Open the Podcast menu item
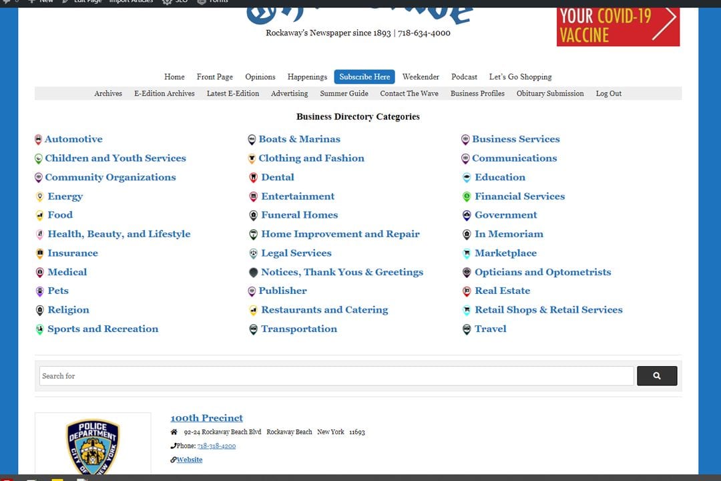Image resolution: width=721 pixels, height=481 pixels. (464, 77)
